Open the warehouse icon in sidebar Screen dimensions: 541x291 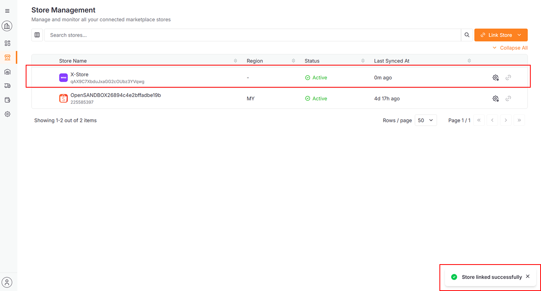tap(7, 72)
